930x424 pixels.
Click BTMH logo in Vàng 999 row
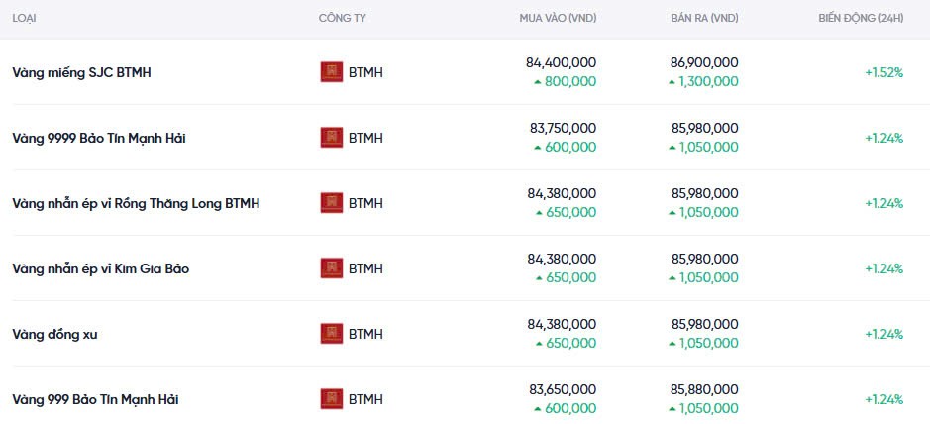(x=332, y=399)
